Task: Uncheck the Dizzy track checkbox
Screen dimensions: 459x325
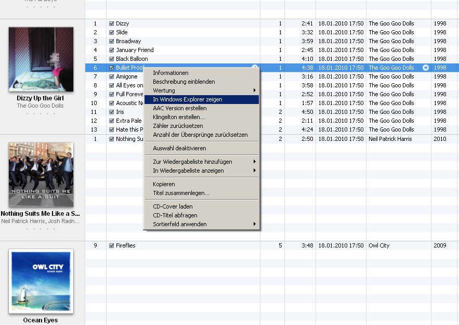Action: point(112,24)
